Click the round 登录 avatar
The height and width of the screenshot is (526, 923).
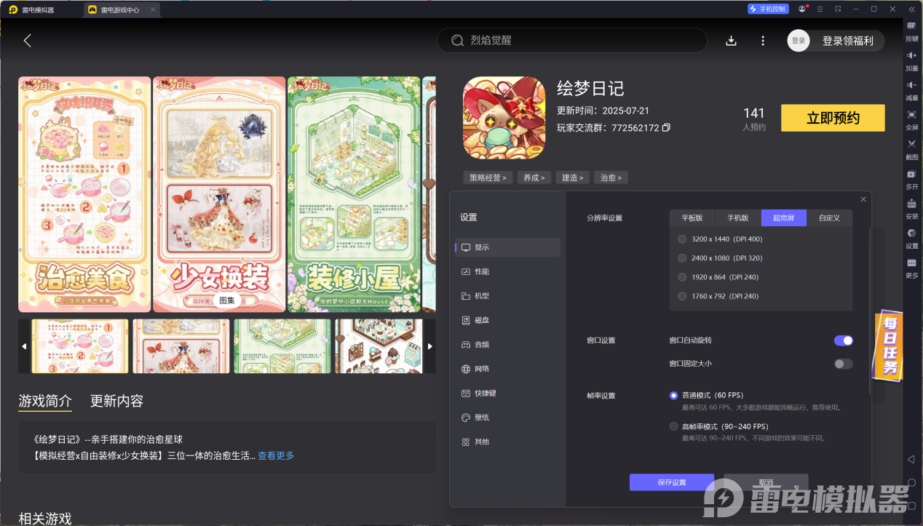pyautogui.click(x=799, y=41)
